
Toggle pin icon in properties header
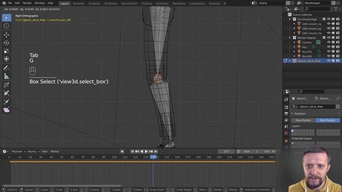click(x=338, y=98)
